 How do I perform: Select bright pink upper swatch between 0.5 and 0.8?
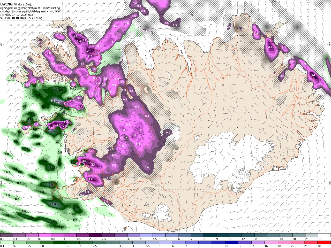click(x=44, y=235)
